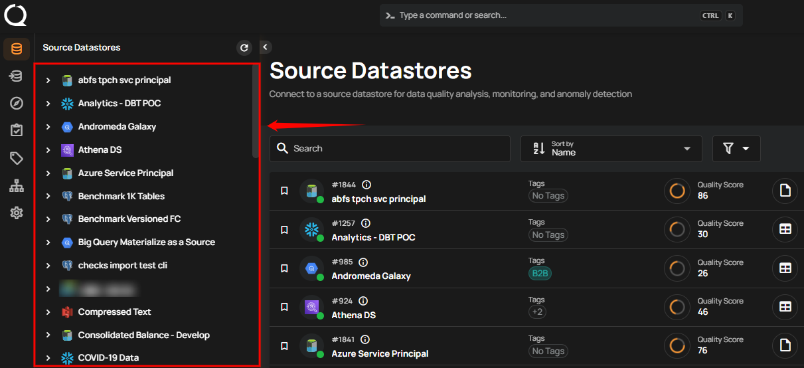Viewport: 804px width, 368px height.
Task: Open the Source Datastores sidebar icon
Action: (x=17, y=48)
